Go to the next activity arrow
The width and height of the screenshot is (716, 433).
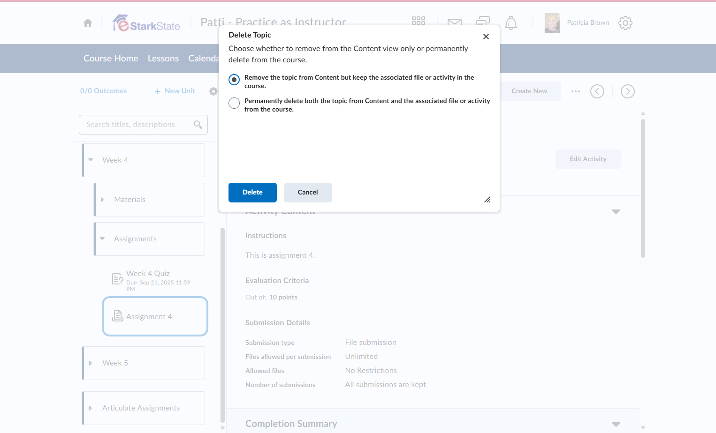[x=628, y=91]
